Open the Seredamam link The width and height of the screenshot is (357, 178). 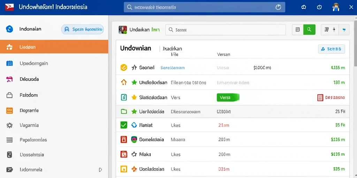coord(173,68)
